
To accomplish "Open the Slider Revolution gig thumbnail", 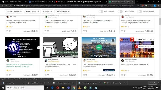I will (137, 48).
